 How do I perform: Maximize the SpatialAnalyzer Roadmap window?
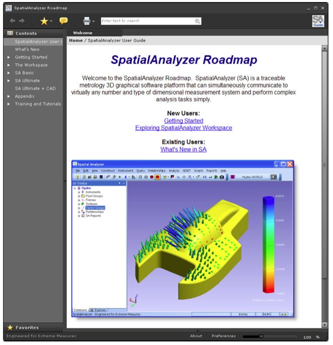click(x=315, y=8)
